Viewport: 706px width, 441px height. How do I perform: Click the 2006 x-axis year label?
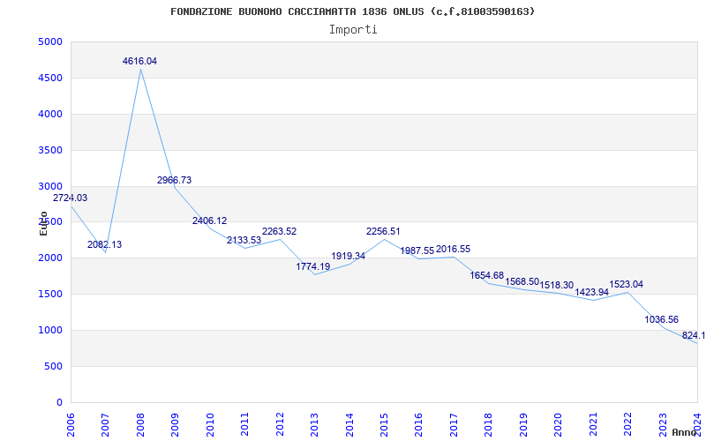click(71, 424)
